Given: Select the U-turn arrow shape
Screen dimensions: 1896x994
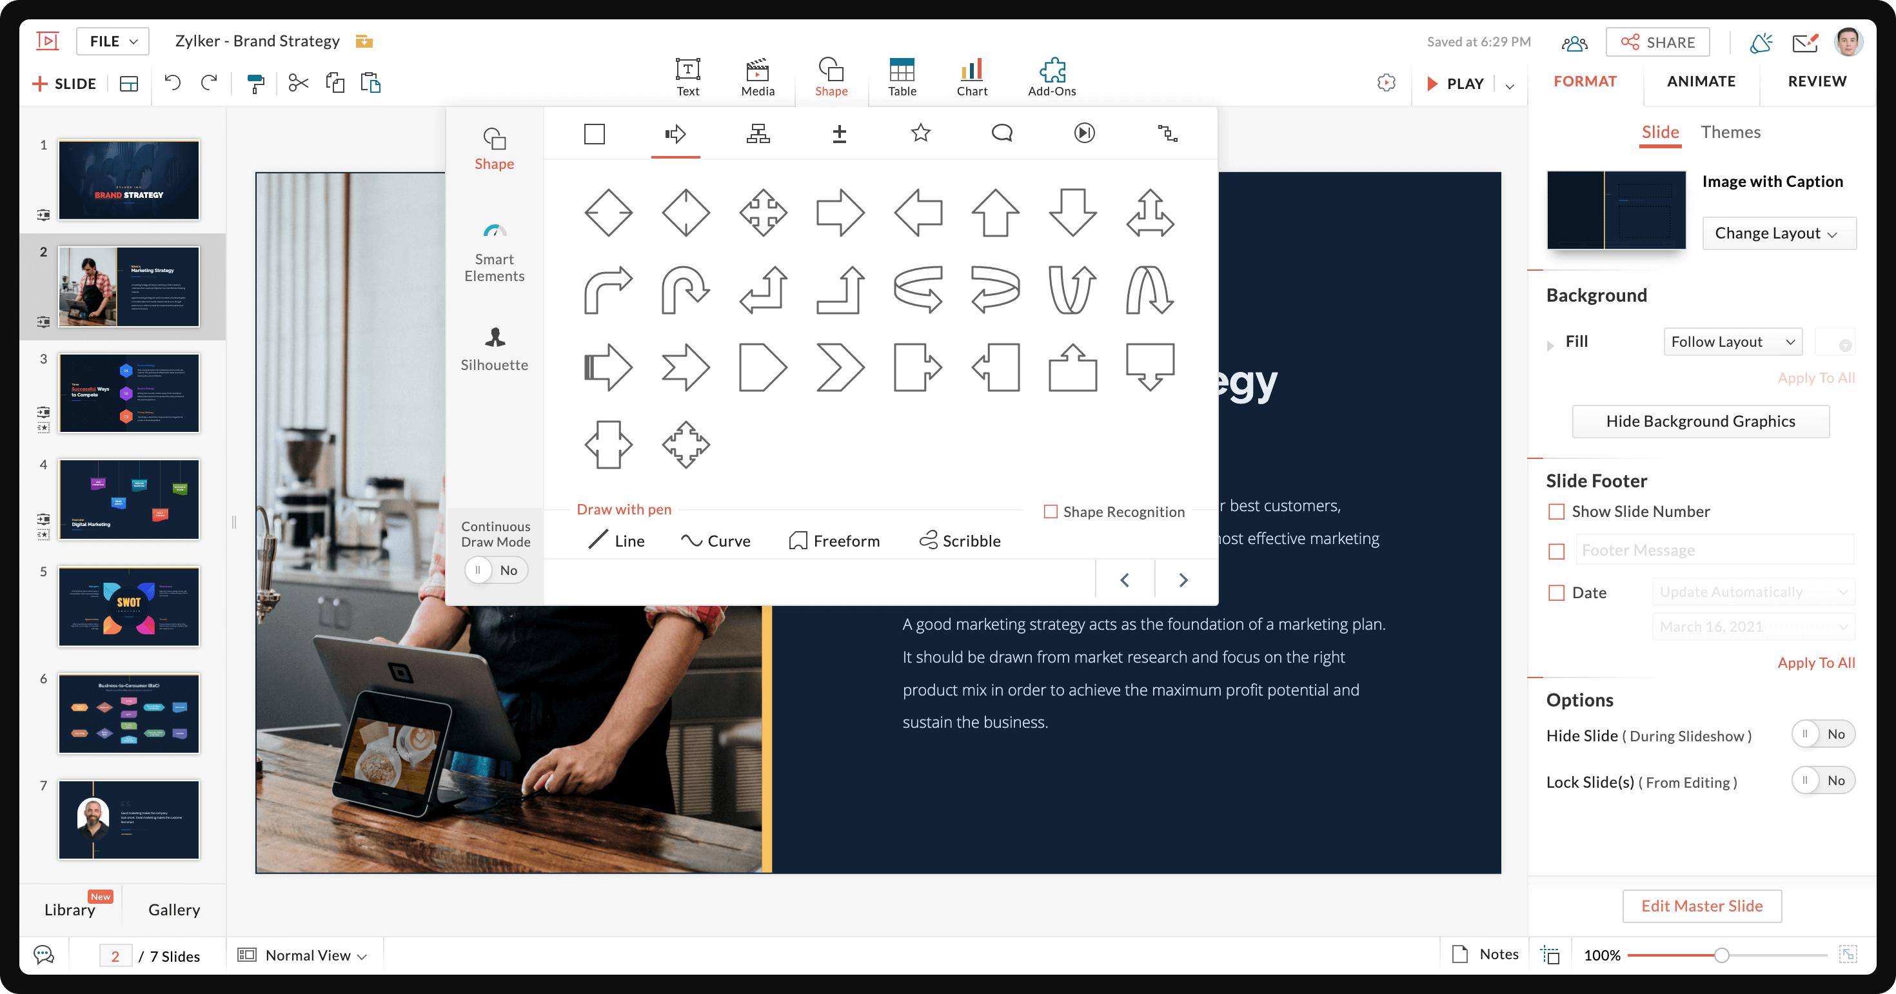Looking at the screenshot, I should [x=684, y=290].
